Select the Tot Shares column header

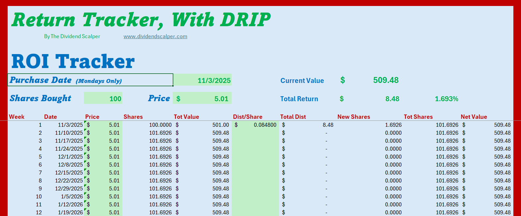click(418, 117)
